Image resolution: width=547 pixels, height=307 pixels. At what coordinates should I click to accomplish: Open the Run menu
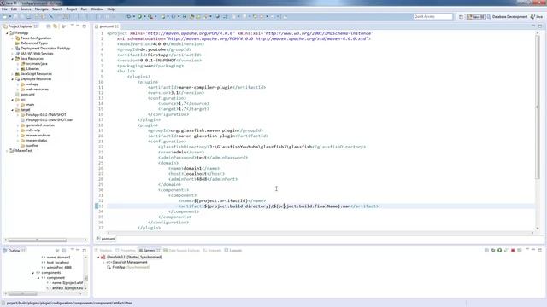coord(84,9)
